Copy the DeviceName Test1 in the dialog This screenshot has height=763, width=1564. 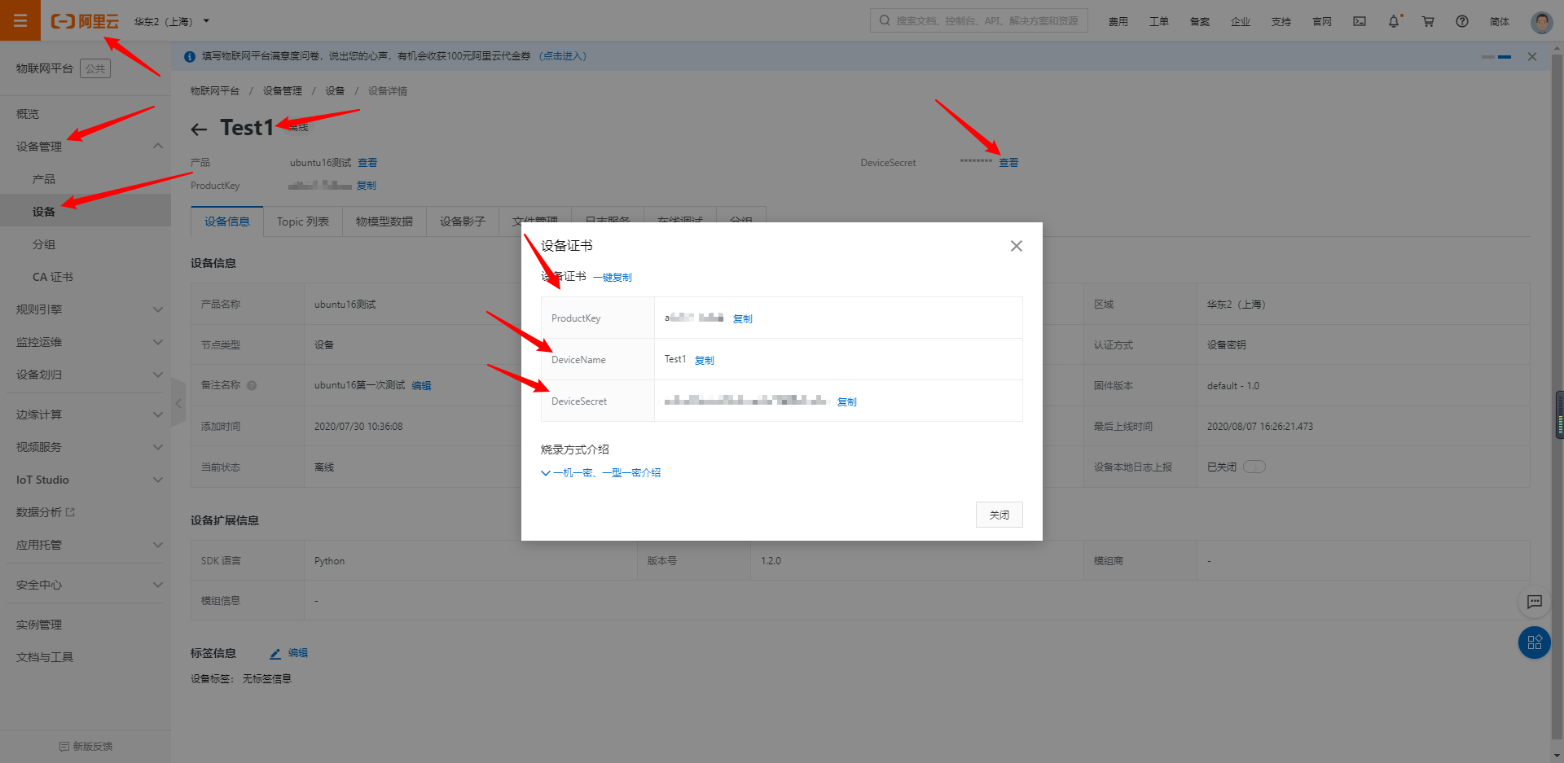click(705, 361)
